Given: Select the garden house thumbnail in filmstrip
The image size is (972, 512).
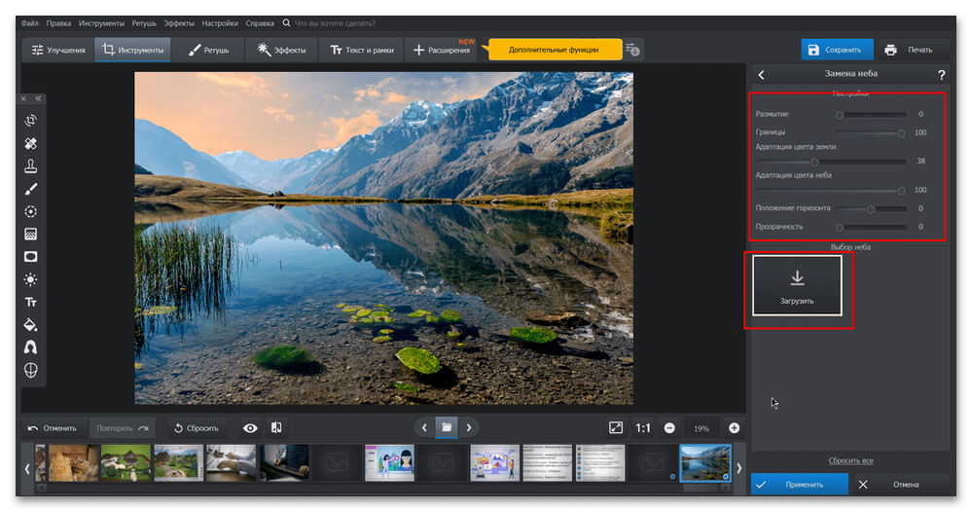Looking at the screenshot, I should click(126, 462).
